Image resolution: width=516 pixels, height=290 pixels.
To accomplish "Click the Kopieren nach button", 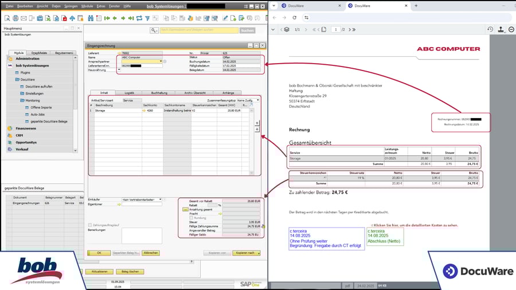I will [x=247, y=253].
